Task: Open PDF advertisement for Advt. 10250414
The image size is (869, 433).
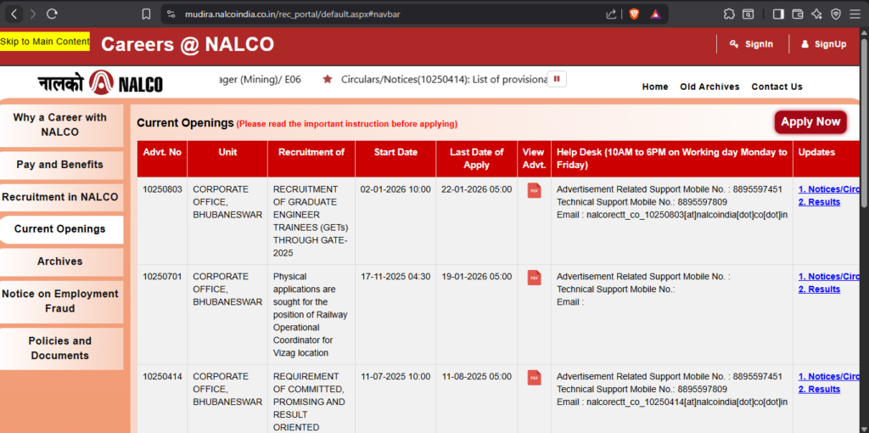Action: [x=534, y=378]
